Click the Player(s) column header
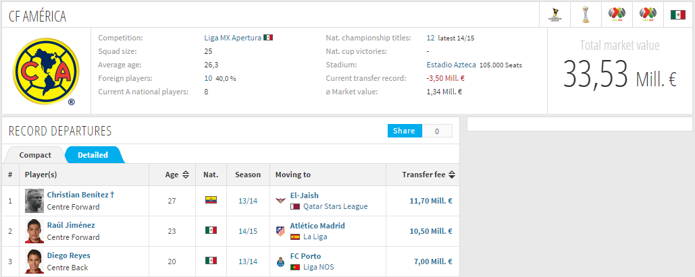This screenshot has width=695, height=277. 41,175
